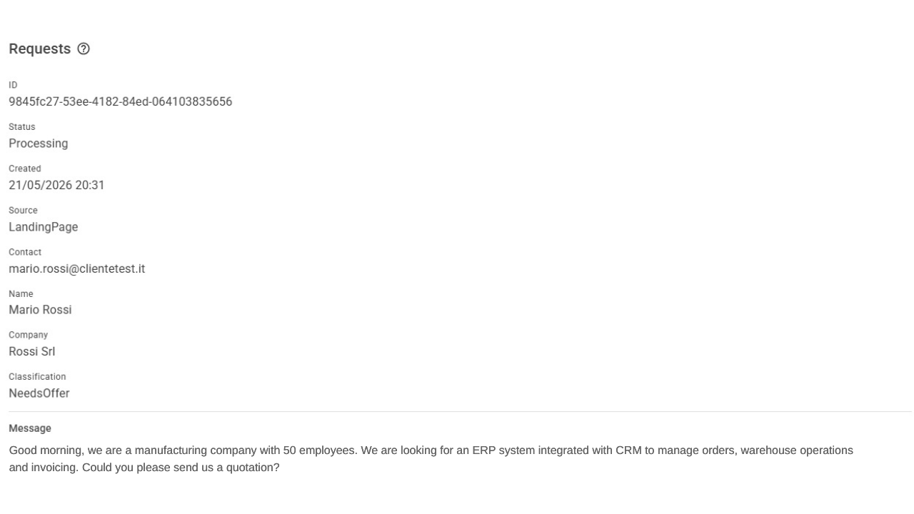Click the Contact field label

click(x=25, y=252)
